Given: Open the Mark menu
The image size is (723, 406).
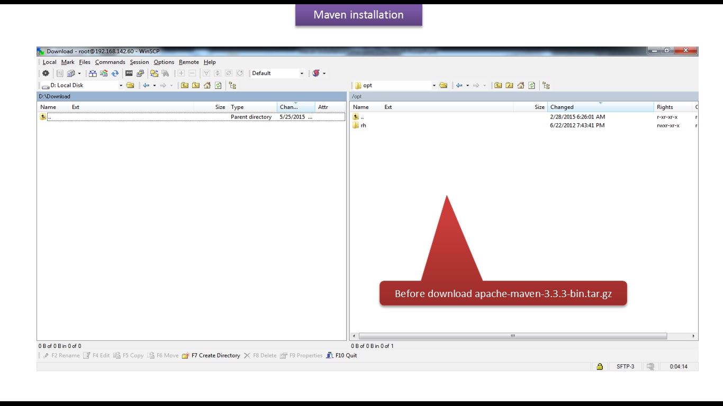Looking at the screenshot, I should [x=68, y=62].
